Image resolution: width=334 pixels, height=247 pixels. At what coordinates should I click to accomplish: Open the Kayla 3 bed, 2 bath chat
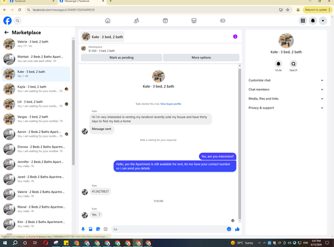[36, 89]
